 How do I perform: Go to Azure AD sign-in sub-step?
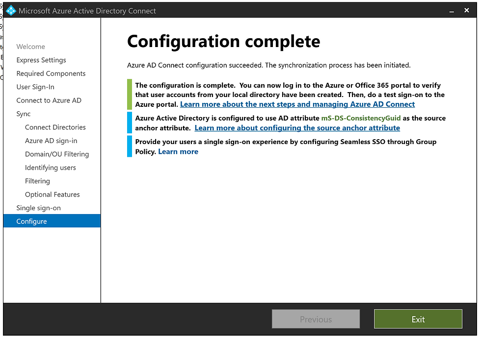pyautogui.click(x=51, y=141)
